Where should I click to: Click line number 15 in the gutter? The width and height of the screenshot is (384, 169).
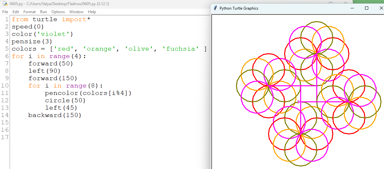point(5,122)
